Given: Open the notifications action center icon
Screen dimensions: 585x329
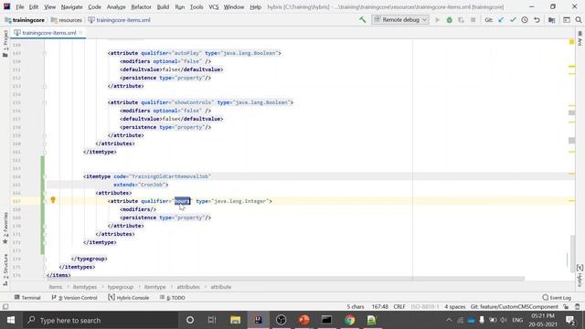Looking at the screenshot, I should pos(569,320).
